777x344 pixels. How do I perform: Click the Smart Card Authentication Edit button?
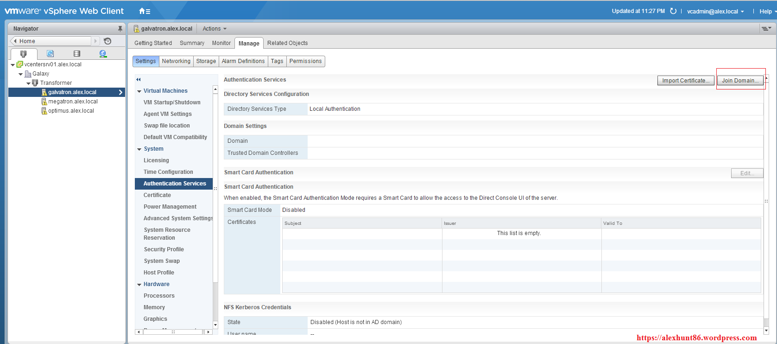[x=747, y=173]
